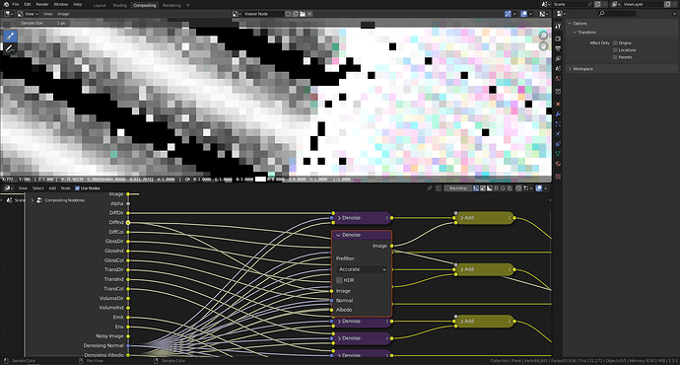The width and height of the screenshot is (680, 365).
Task: Open the Window menu
Action: tap(61, 4)
